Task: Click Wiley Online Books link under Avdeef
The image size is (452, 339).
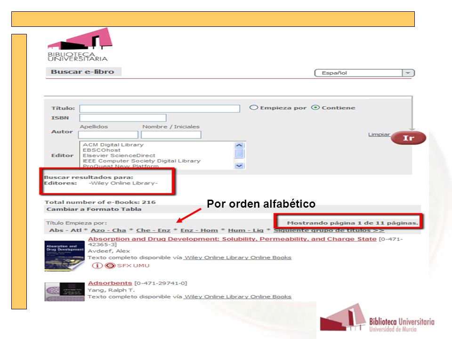Action: pos(238,258)
